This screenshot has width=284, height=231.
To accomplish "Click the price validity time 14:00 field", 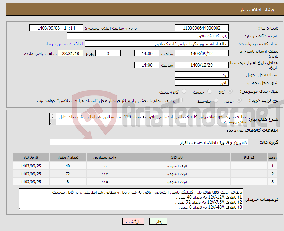I will (x=147, y=65).
